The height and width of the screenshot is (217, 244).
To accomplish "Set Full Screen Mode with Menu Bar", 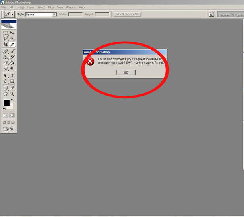I will coord(9,122).
